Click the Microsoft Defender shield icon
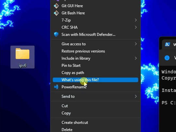176x132 pixels. pyautogui.click(x=56, y=34)
